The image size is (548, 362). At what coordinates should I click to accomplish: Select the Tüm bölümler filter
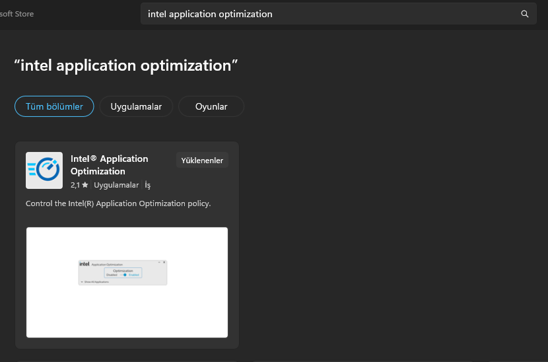pos(54,106)
